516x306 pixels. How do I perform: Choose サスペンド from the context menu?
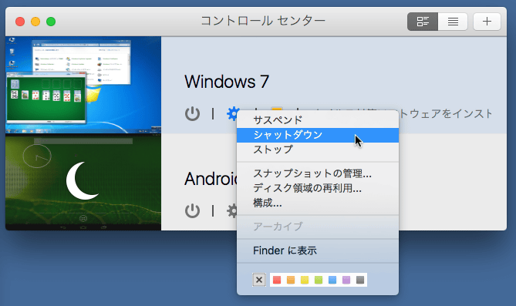[318, 120]
